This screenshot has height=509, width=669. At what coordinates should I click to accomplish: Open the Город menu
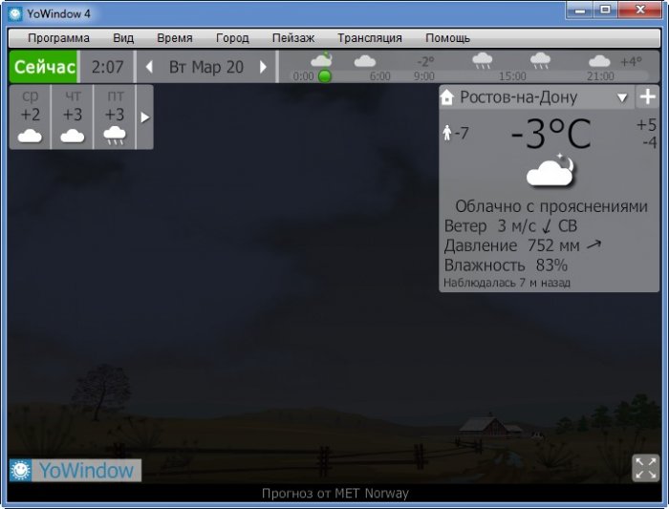(232, 38)
